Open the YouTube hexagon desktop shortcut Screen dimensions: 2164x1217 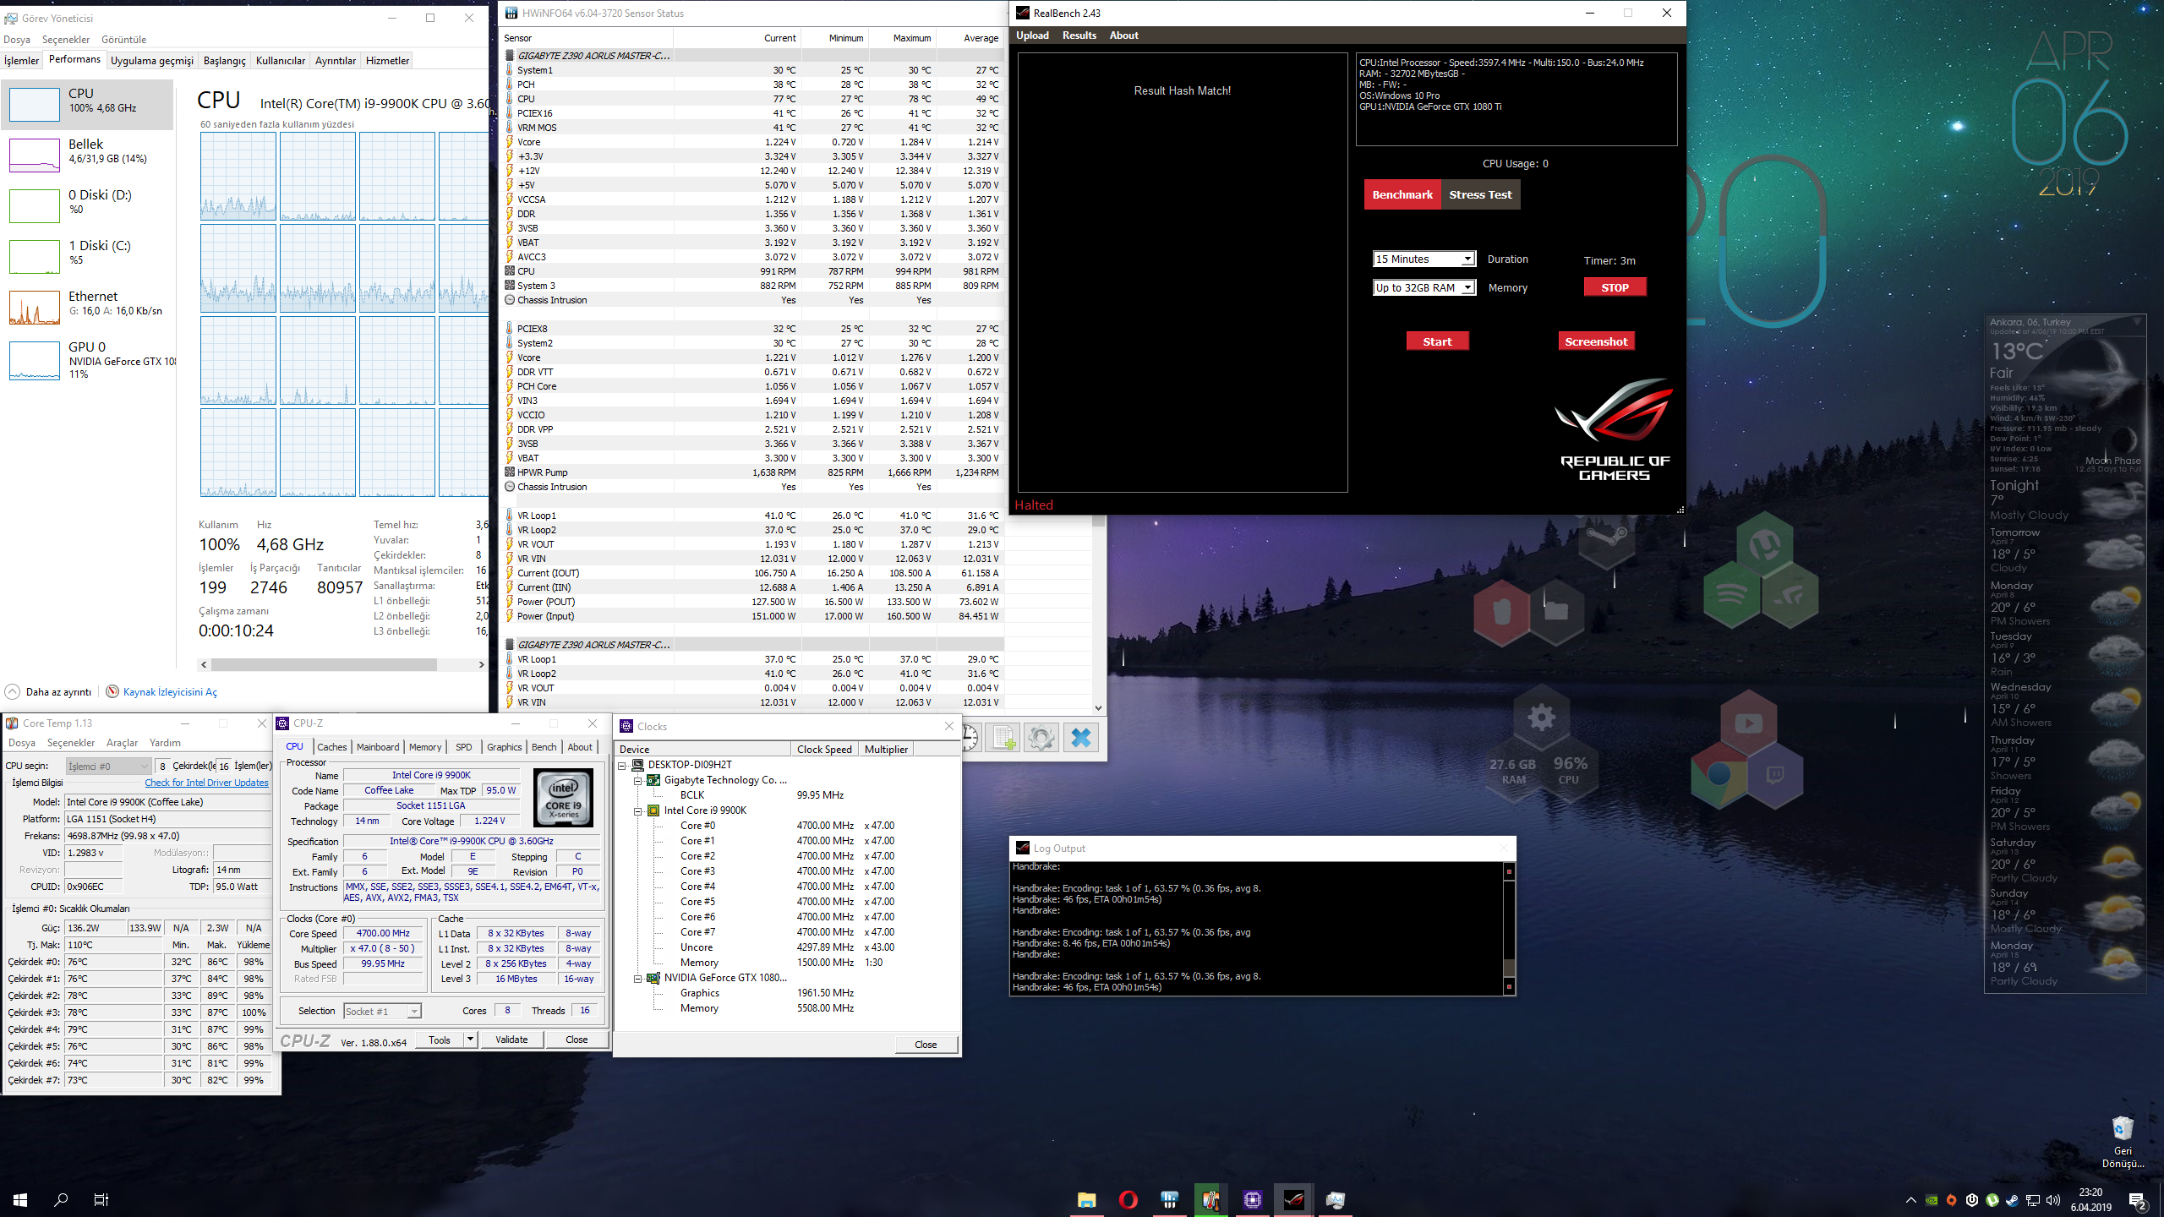pos(1748,723)
